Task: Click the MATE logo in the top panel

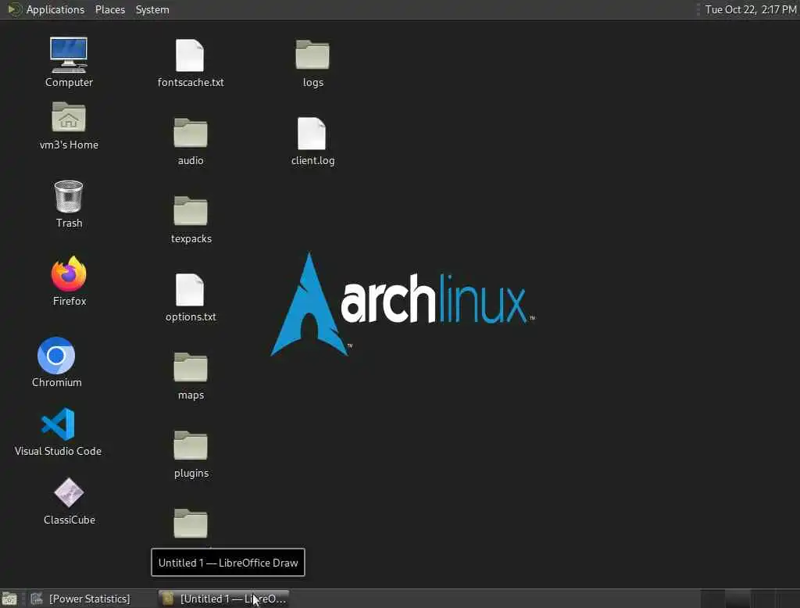Action: coord(14,9)
